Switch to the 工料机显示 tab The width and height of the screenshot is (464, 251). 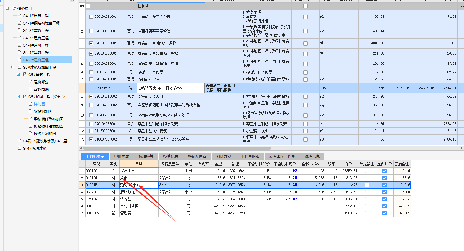tap(95, 156)
